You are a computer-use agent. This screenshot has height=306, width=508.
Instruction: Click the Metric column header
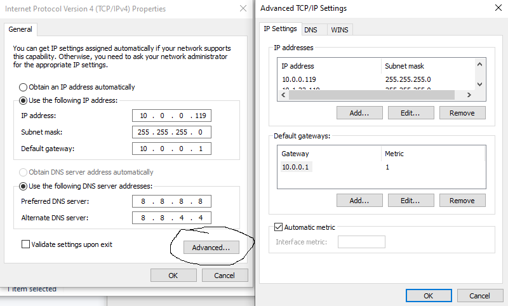tap(433, 154)
